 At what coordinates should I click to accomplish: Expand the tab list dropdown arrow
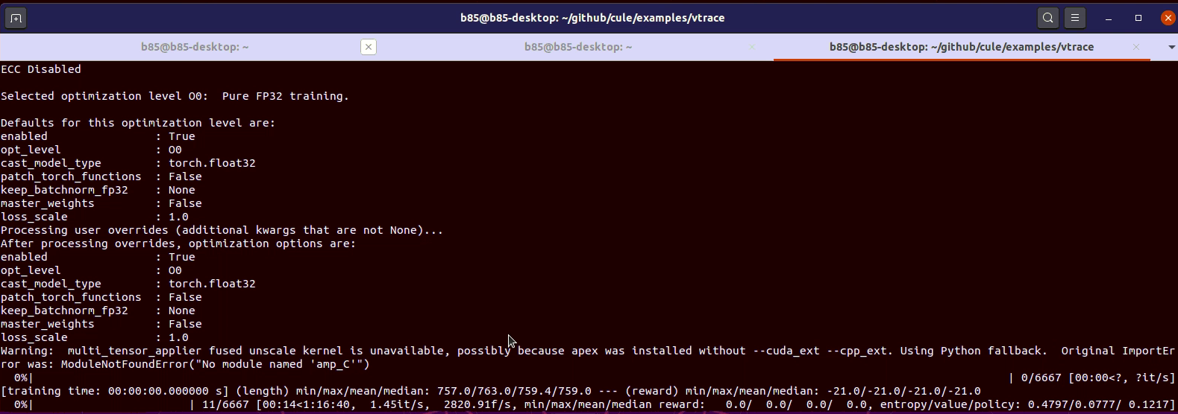pos(1171,47)
